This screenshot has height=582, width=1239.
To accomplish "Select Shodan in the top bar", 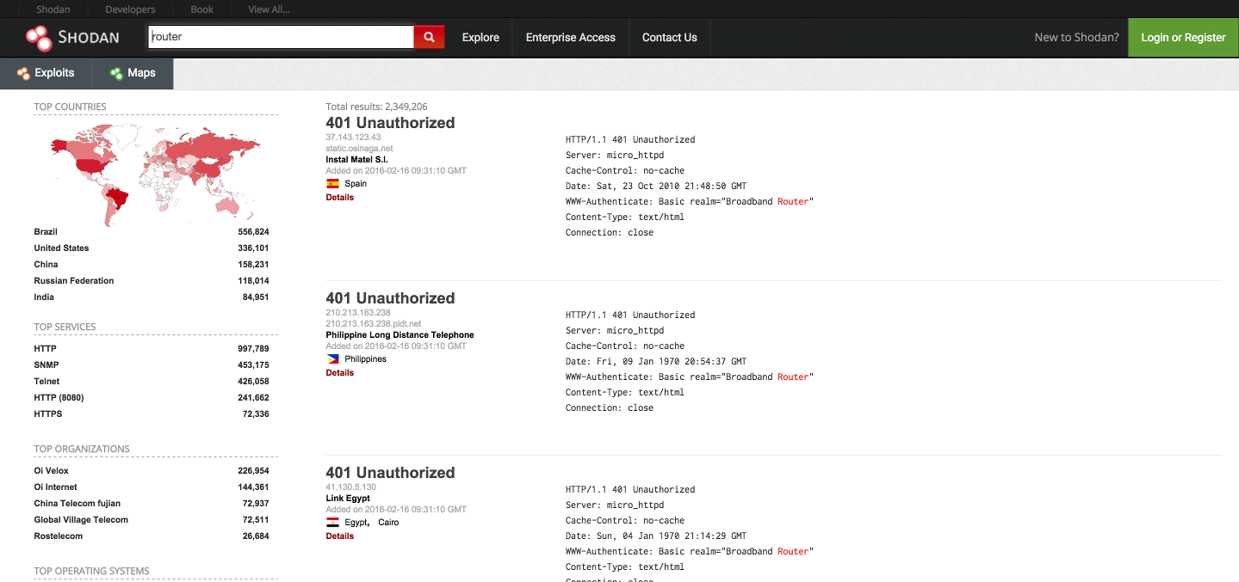I will (x=53, y=9).
